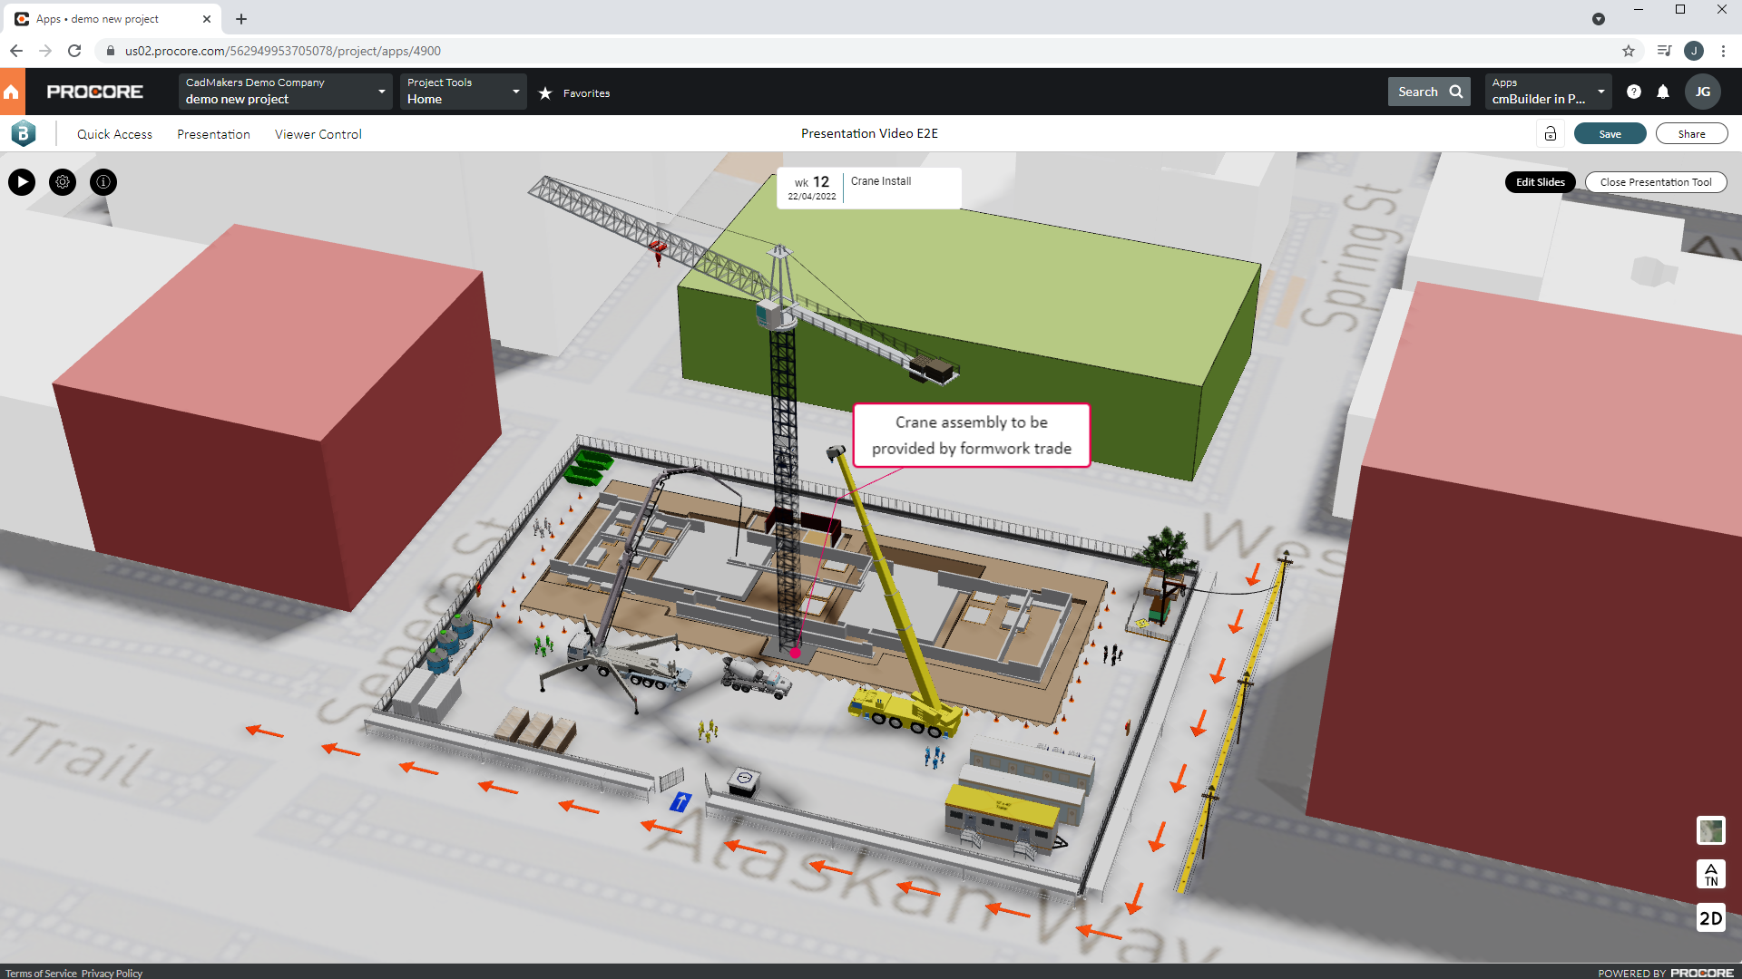Click the Presentation Video E2E title

(x=869, y=133)
